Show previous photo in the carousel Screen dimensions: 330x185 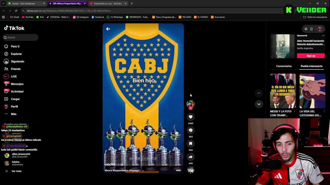pyautogui.click(x=131, y=159)
